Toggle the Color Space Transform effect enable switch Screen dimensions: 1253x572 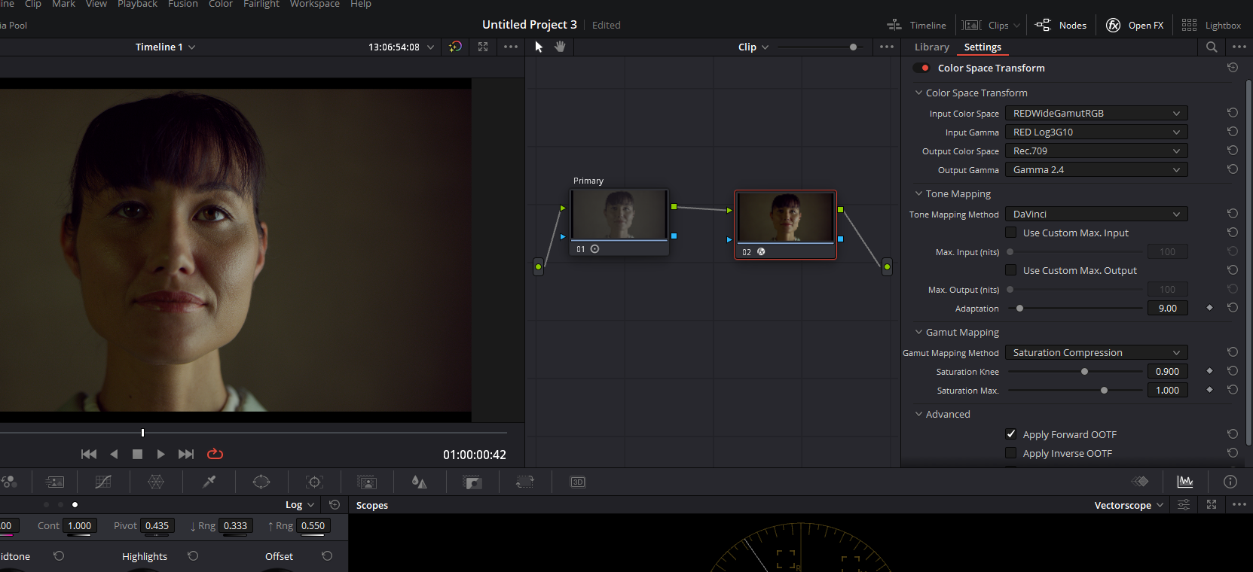click(921, 68)
